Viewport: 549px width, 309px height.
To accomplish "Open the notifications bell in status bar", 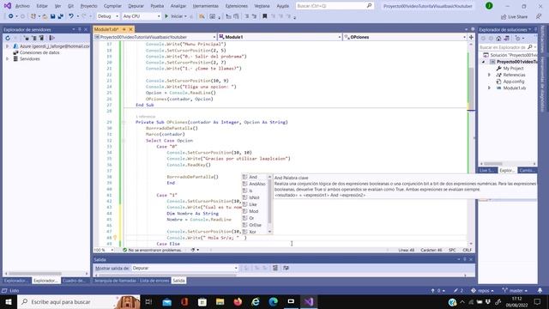I will pyautogui.click(x=540, y=290).
